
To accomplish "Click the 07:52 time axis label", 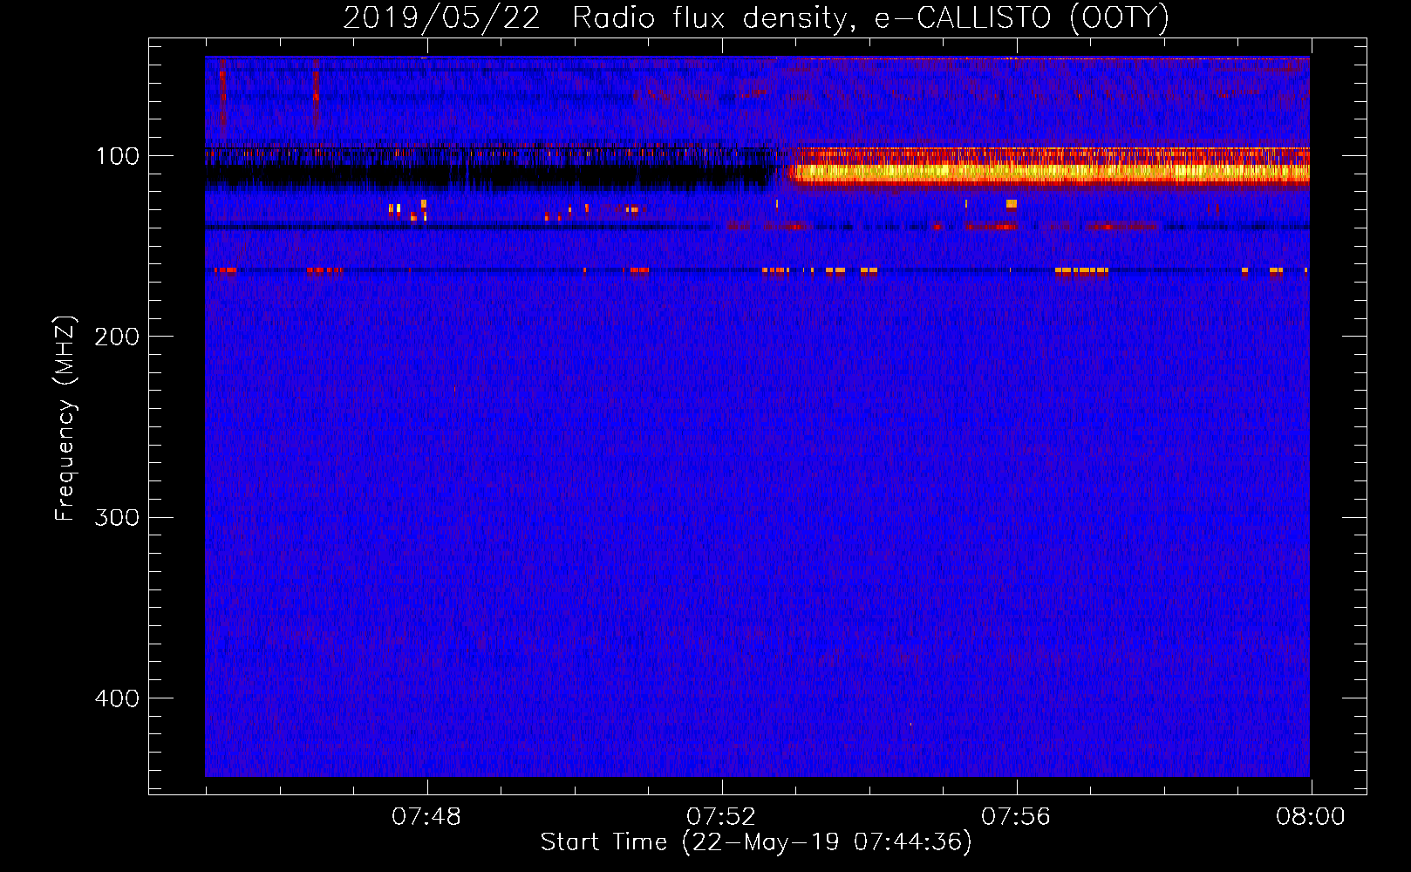I will (x=721, y=817).
